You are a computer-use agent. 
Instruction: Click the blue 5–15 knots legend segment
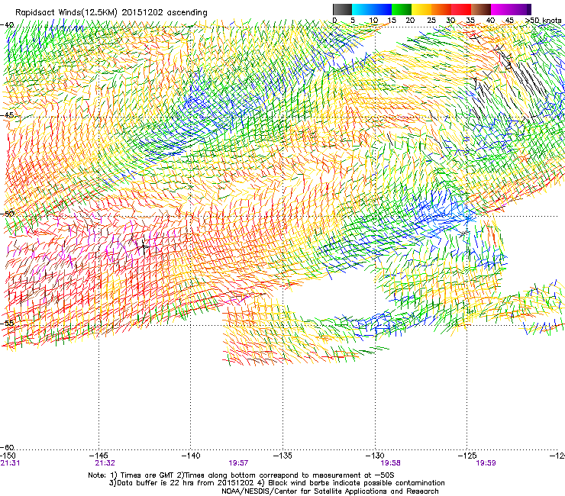(x=372, y=9)
